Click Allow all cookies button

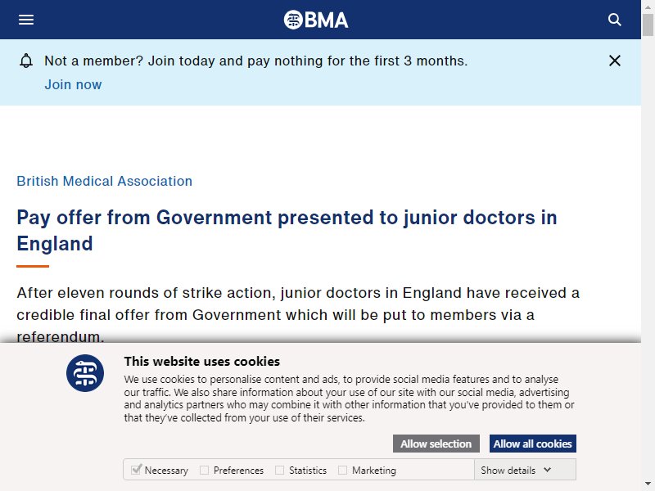pos(533,444)
